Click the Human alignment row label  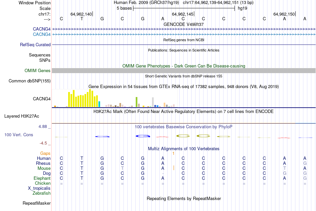[x=44, y=158]
